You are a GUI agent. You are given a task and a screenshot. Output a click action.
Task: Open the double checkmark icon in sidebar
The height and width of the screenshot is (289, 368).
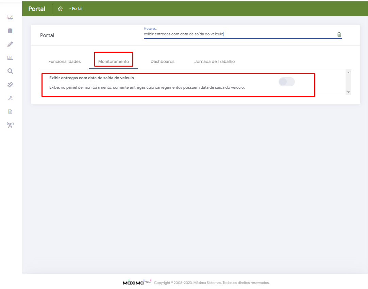[x=10, y=84]
